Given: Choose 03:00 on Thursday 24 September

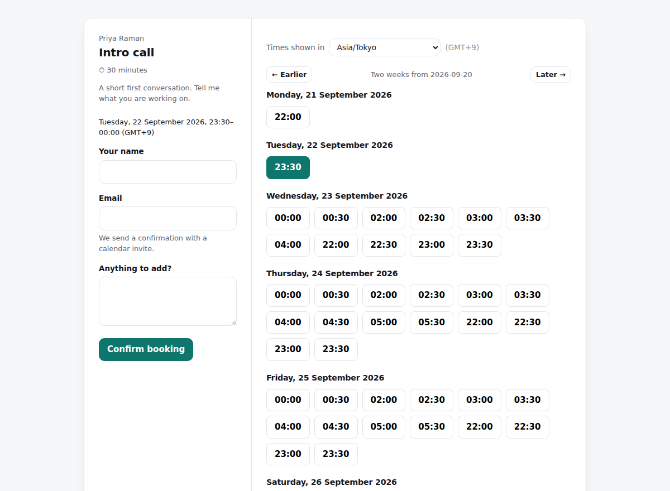Looking at the screenshot, I should point(480,295).
